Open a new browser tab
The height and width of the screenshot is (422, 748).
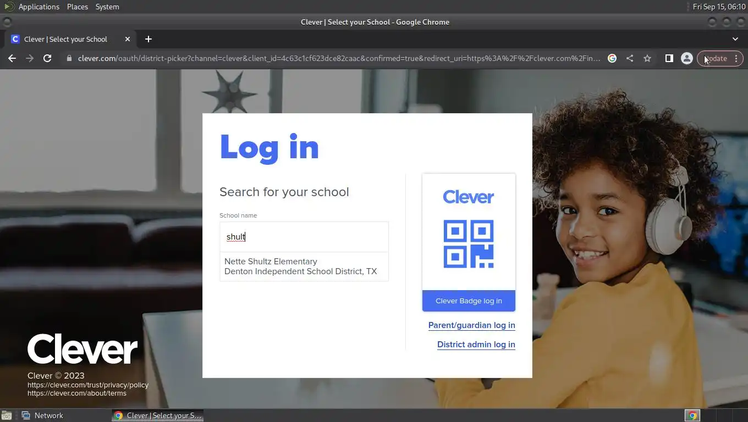[148, 39]
